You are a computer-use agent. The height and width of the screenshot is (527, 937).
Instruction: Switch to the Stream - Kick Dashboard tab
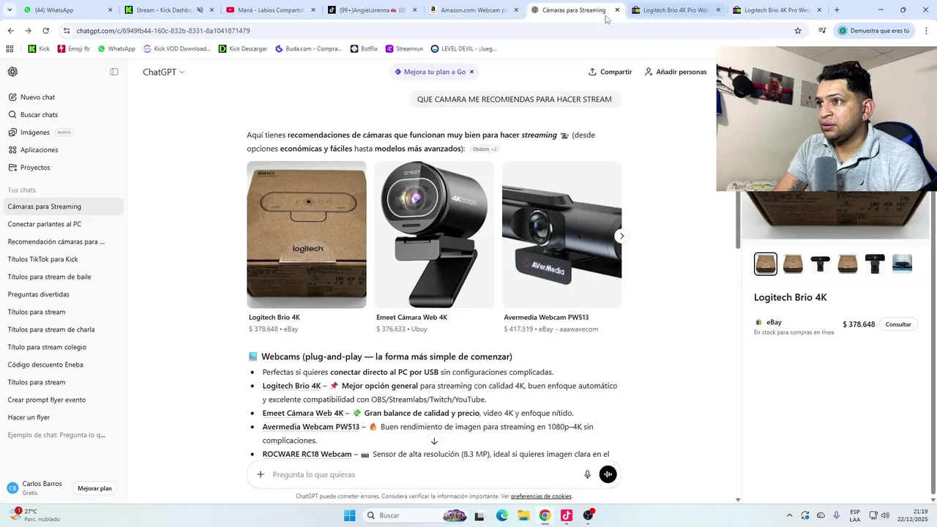coord(163,10)
